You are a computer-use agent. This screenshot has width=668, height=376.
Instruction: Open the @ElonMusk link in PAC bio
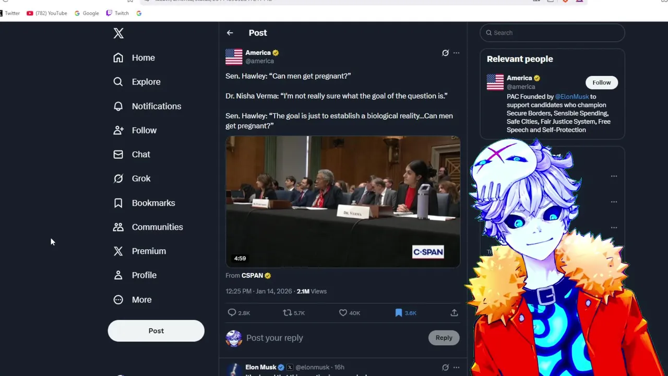click(x=572, y=97)
